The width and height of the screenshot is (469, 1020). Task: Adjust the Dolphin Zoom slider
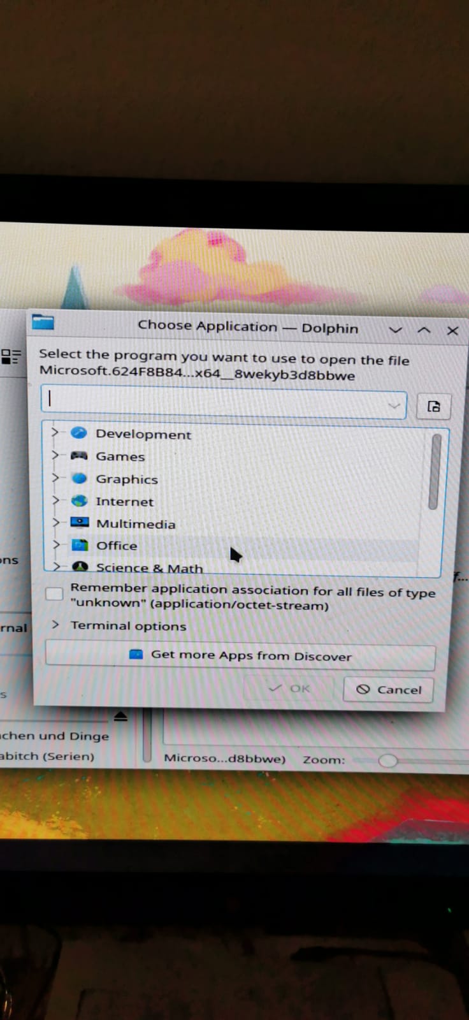click(x=388, y=761)
